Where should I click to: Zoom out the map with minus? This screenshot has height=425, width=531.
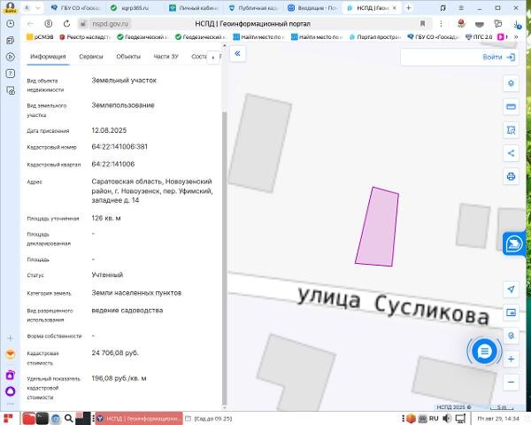pyautogui.click(x=511, y=382)
